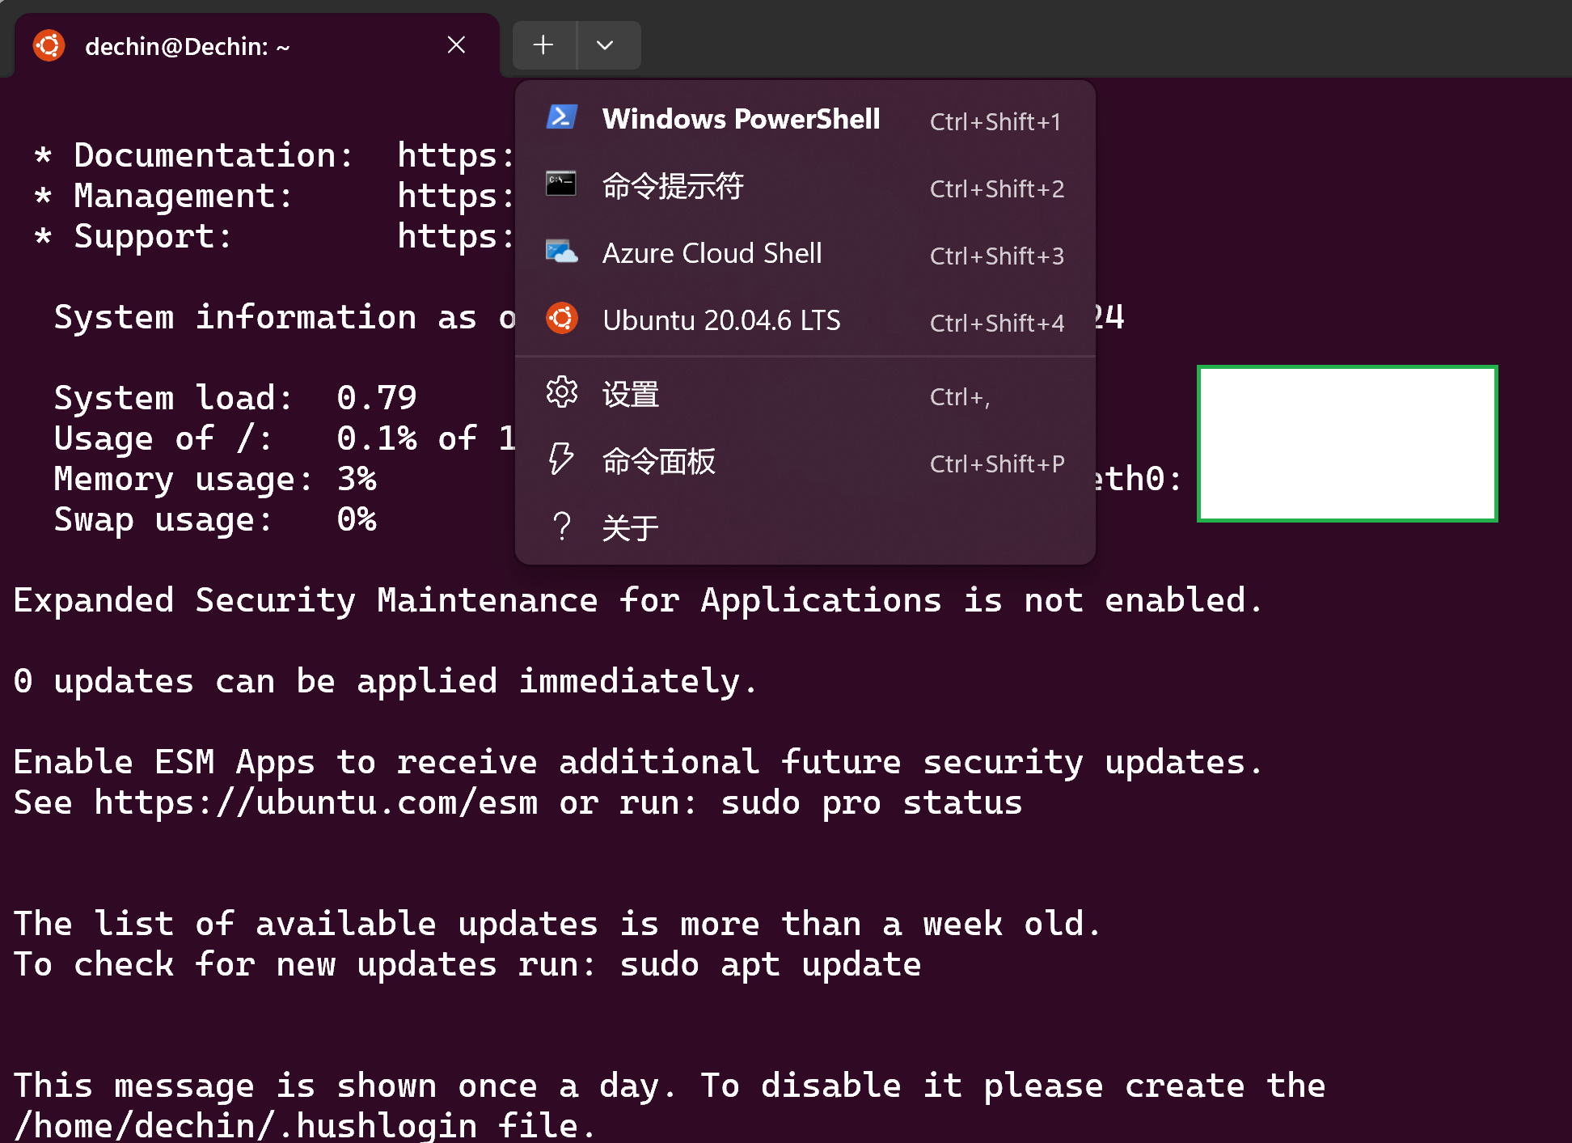
Task: Select Windows PowerShell menu entry
Action: (741, 119)
